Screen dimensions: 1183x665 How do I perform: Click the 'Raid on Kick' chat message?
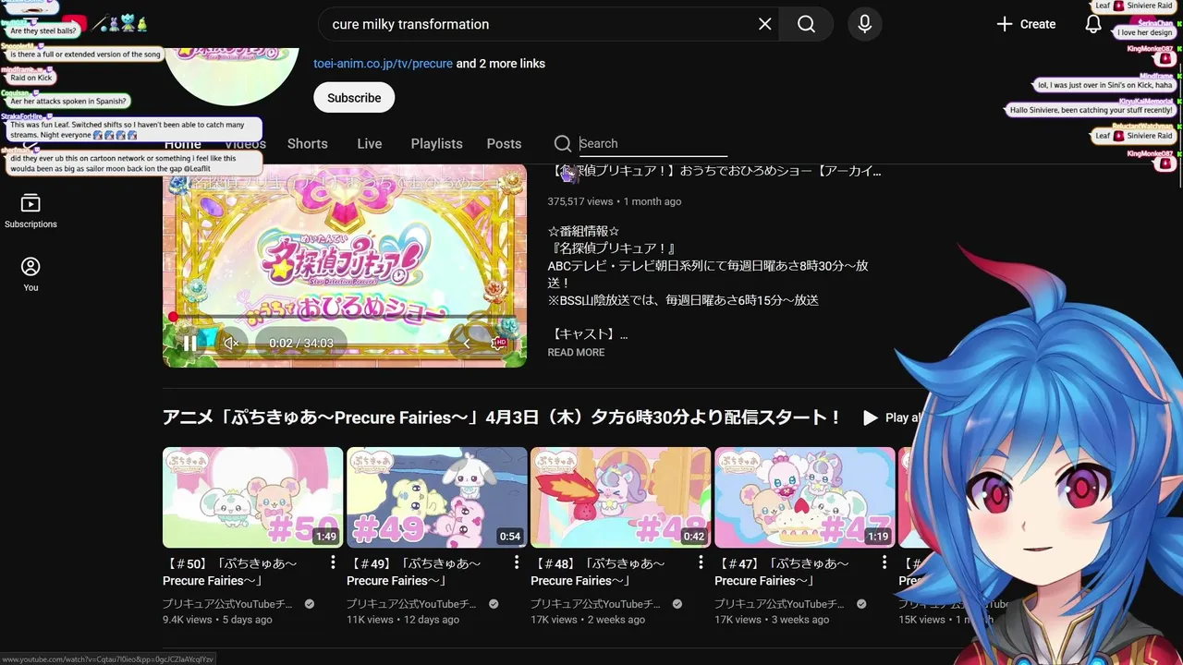pos(31,78)
